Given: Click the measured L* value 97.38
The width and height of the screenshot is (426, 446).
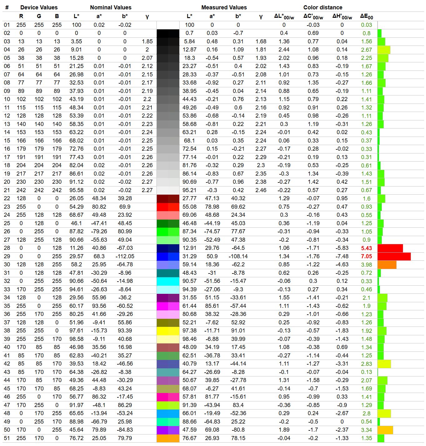Looking at the screenshot, I should [190, 331].
